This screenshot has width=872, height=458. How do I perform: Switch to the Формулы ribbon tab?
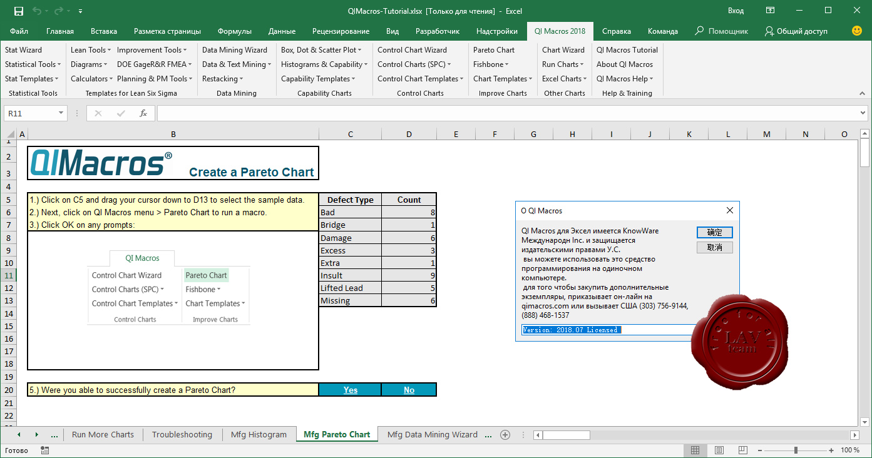[x=235, y=31]
